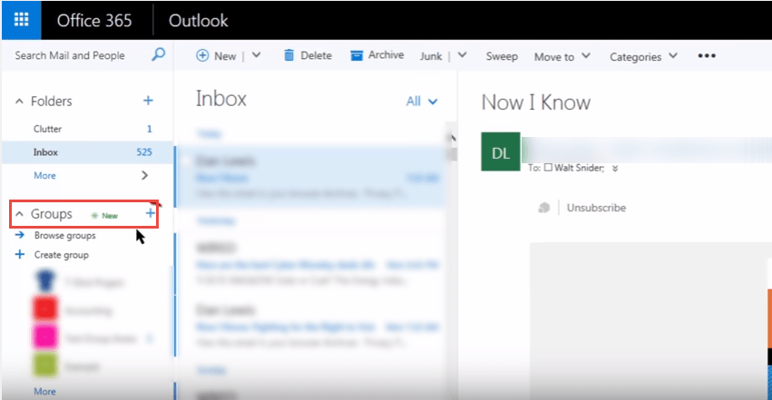772x400 pixels.
Task: Expand recipient details double chevron
Action: coord(615,169)
